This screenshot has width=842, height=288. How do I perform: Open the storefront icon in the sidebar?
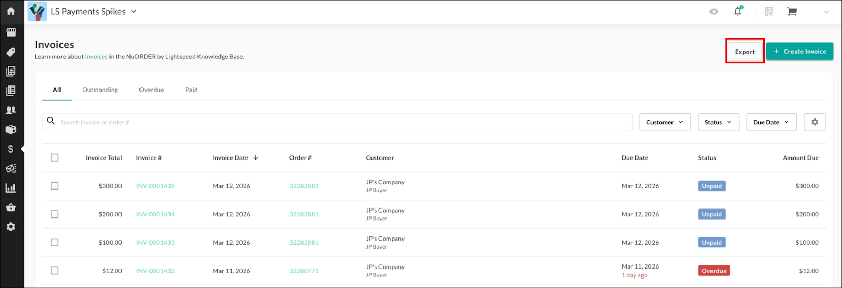coord(11,33)
